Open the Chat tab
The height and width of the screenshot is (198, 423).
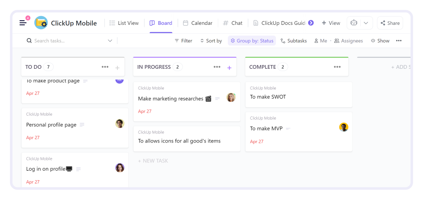click(x=233, y=23)
